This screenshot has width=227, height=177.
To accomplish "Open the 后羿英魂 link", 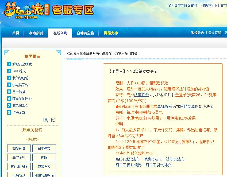I will 187,106.
